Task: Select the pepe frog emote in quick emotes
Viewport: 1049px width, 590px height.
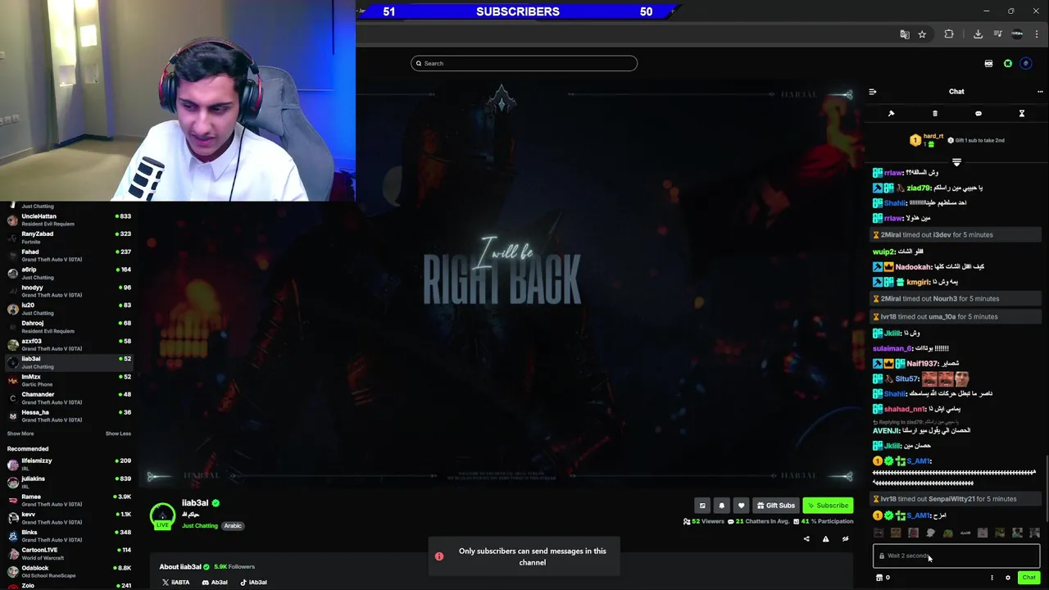Action: point(947,533)
